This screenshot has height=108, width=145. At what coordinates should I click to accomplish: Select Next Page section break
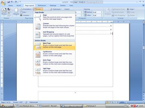click(54, 46)
